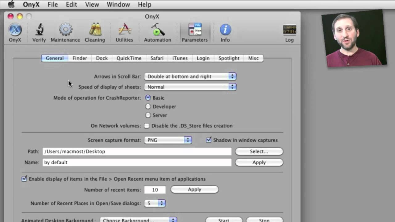Screen dimensions: 395x222
Task: Click Apply for Number of recent items
Action: [x=194, y=190]
